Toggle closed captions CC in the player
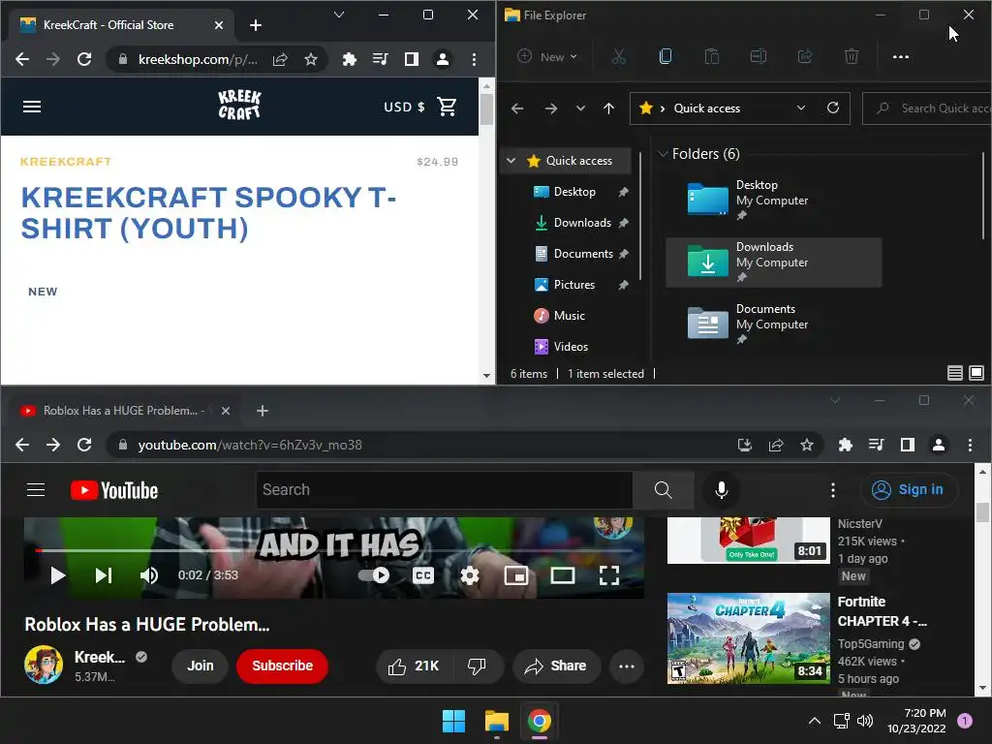The image size is (992, 744). pyautogui.click(x=423, y=575)
